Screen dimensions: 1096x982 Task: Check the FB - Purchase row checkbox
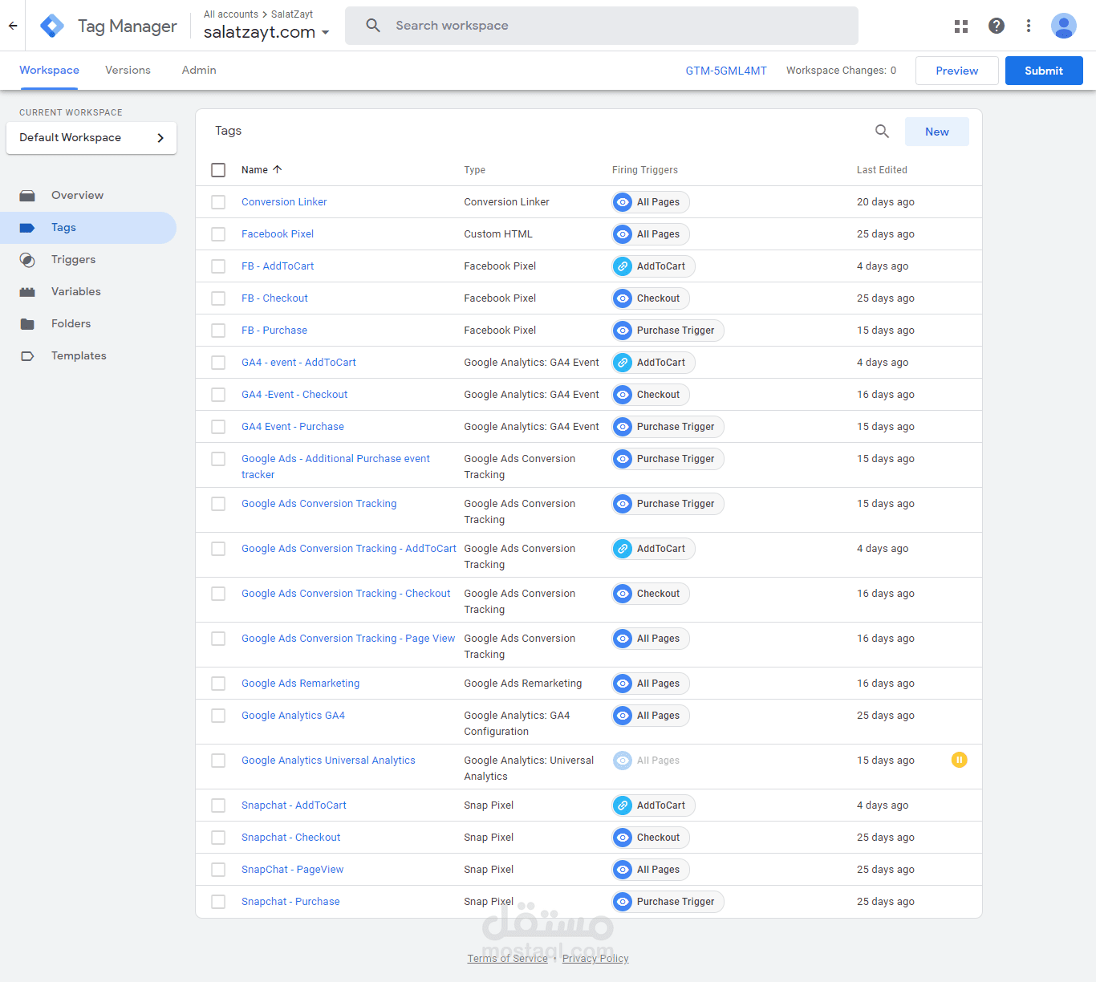(x=218, y=331)
